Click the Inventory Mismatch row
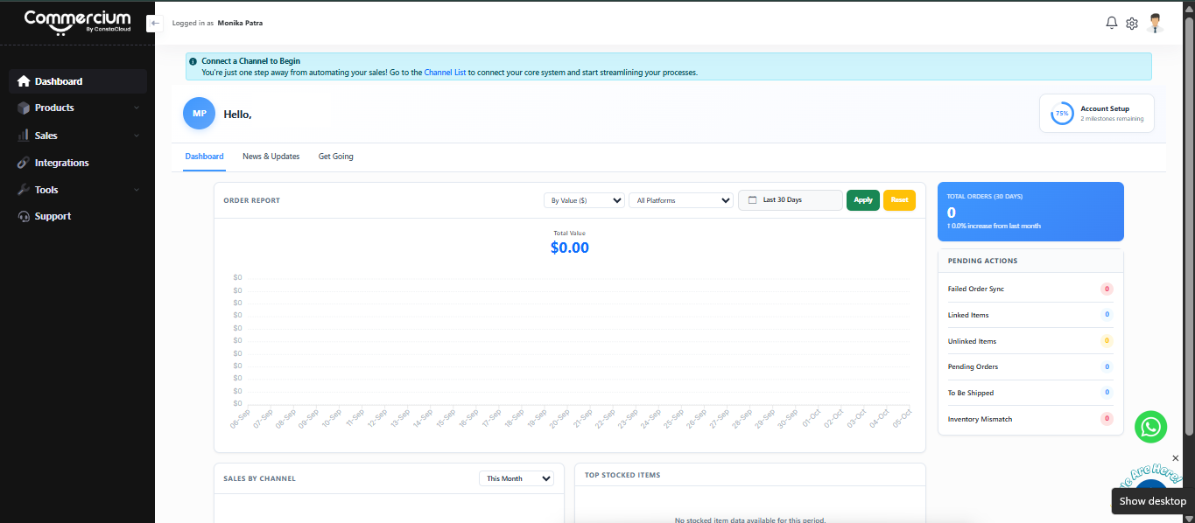 tap(1030, 419)
